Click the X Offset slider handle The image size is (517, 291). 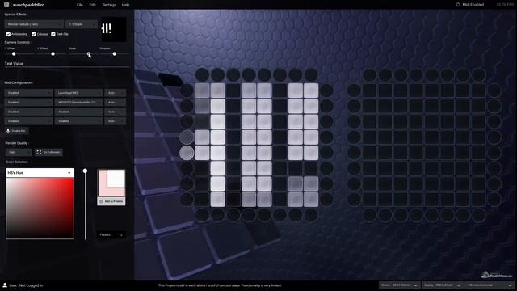[x=14, y=54]
